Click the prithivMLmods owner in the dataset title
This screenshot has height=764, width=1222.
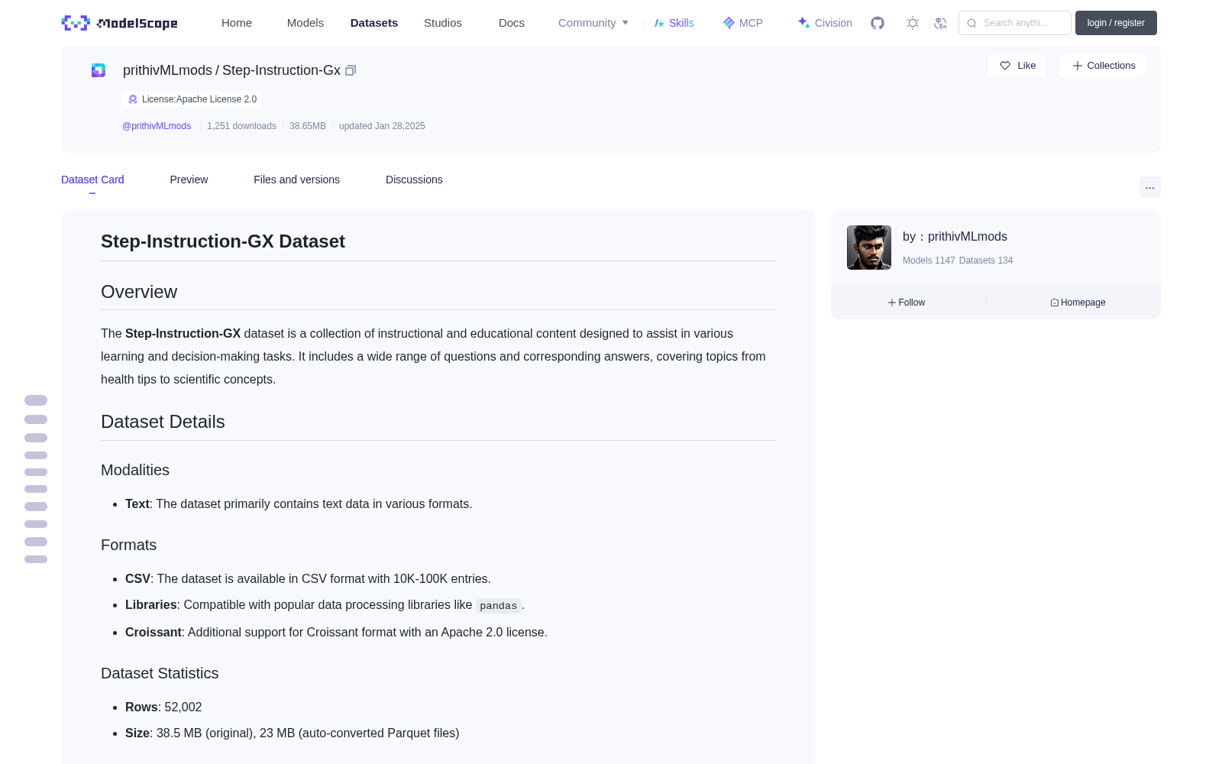[167, 70]
